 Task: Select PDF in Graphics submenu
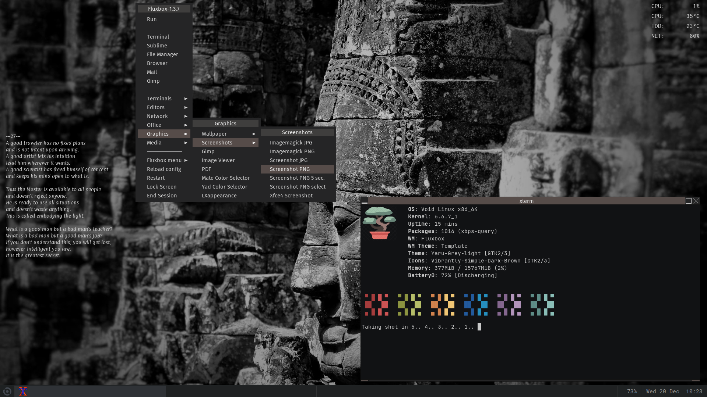tap(225, 169)
